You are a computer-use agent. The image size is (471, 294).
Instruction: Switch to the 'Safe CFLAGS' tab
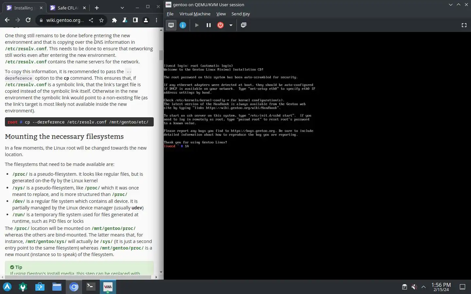pyautogui.click(x=68, y=8)
